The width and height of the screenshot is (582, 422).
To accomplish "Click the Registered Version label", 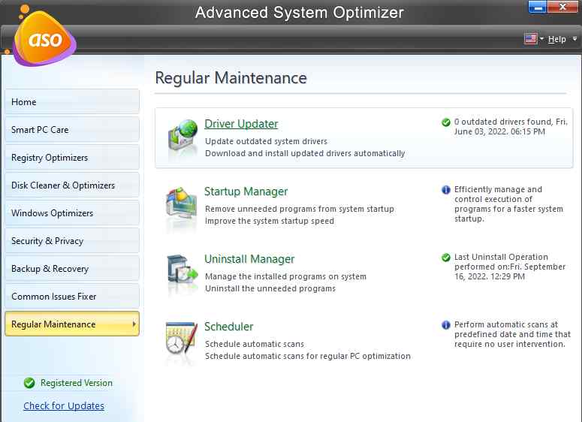I will (x=77, y=383).
